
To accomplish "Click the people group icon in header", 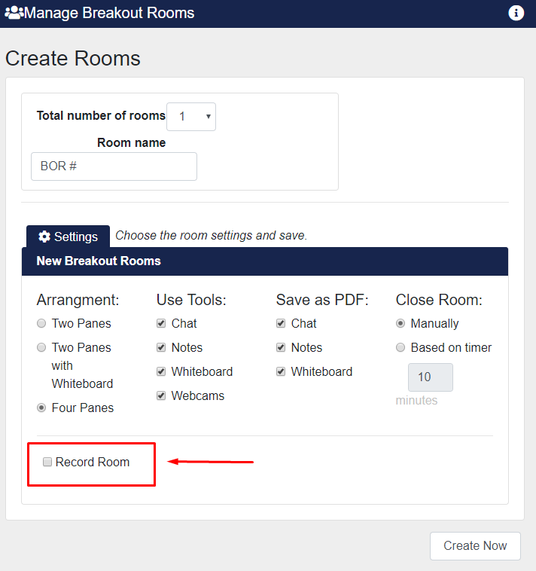I will click(x=14, y=13).
